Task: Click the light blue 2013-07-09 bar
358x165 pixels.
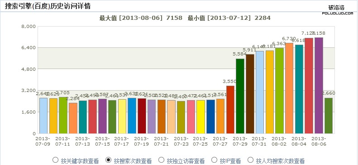Action: pyautogui.click(x=43, y=116)
